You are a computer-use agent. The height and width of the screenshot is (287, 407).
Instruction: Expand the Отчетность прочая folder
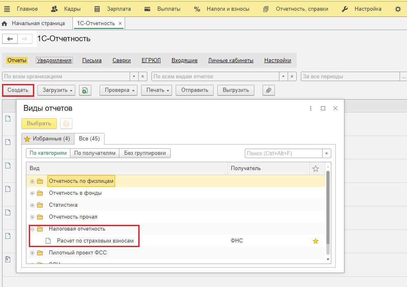(32, 217)
